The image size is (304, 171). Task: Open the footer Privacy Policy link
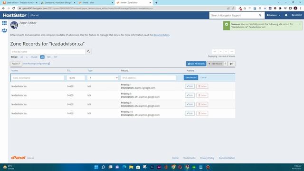coord(207,158)
